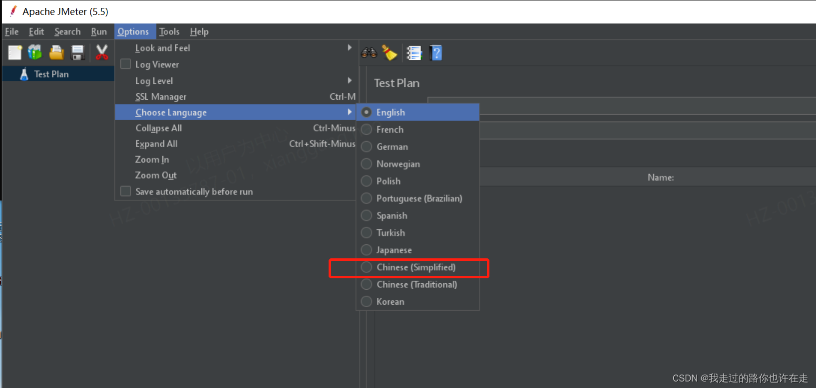Click the JMeter feather logo icon
This screenshot has height=388, width=816.
pyautogui.click(x=13, y=11)
